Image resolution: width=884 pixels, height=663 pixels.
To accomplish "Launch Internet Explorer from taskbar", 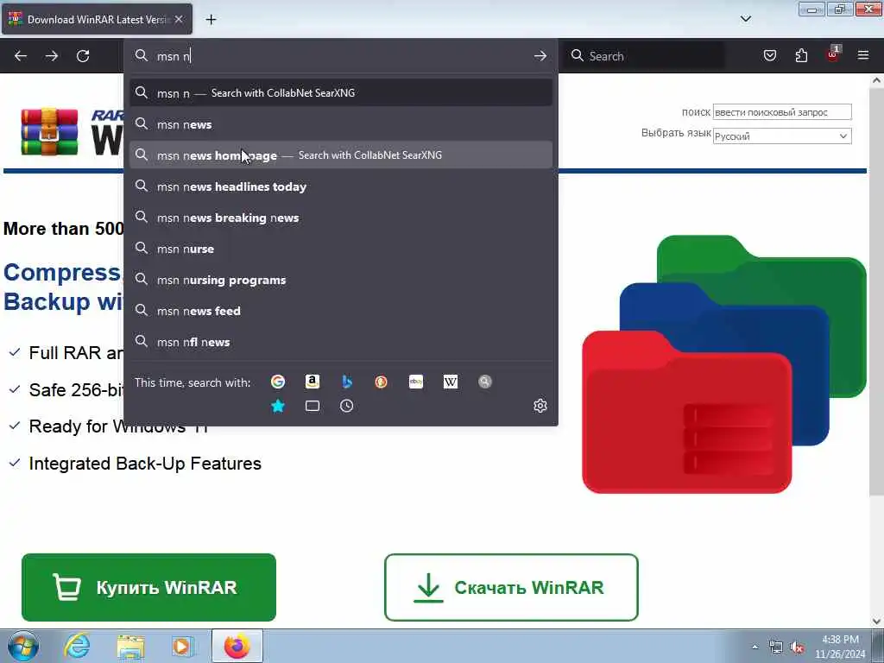I will click(x=77, y=646).
